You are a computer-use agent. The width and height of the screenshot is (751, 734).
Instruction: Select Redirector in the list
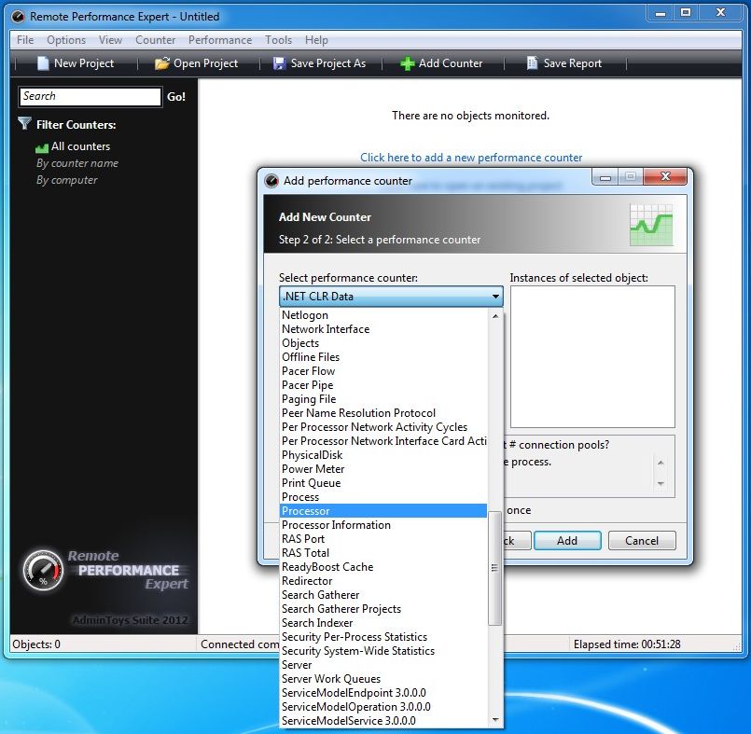[383, 581]
